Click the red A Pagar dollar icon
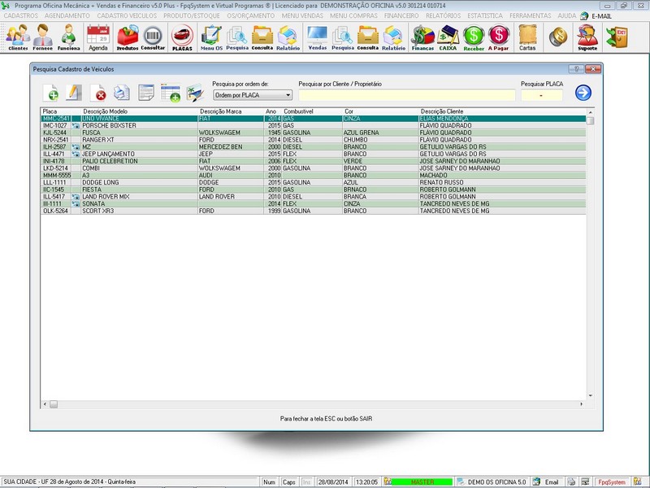The width and height of the screenshot is (650, 488). (498, 37)
